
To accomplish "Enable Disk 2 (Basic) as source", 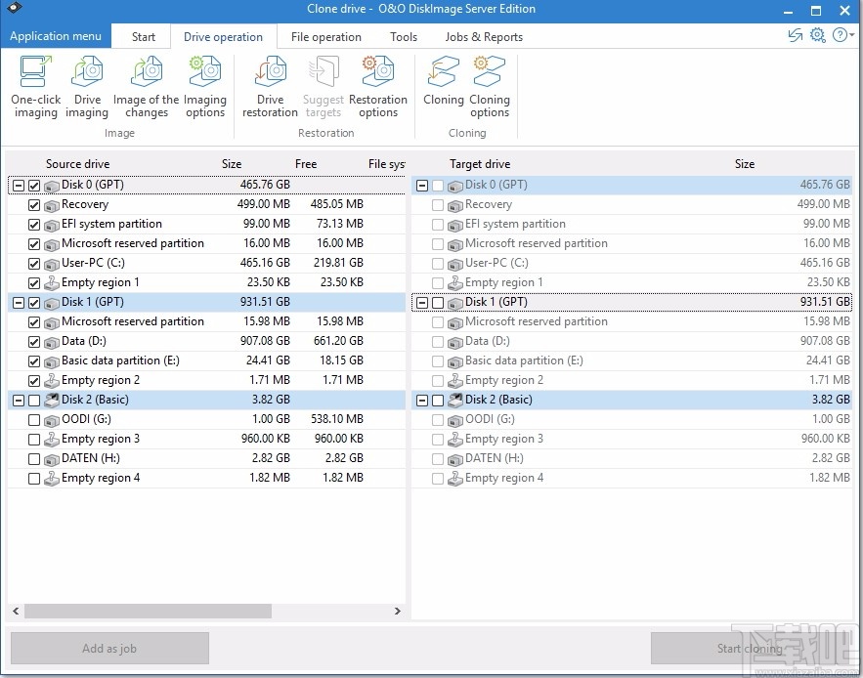I will tap(33, 400).
